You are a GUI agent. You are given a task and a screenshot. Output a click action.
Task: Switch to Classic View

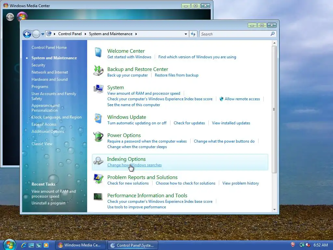tap(42, 144)
